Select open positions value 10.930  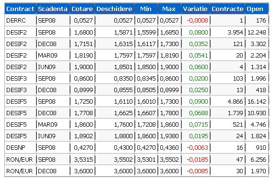pos(257,113)
